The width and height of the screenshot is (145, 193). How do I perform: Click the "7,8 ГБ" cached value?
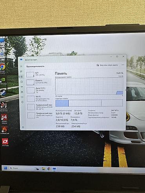pos(74,120)
